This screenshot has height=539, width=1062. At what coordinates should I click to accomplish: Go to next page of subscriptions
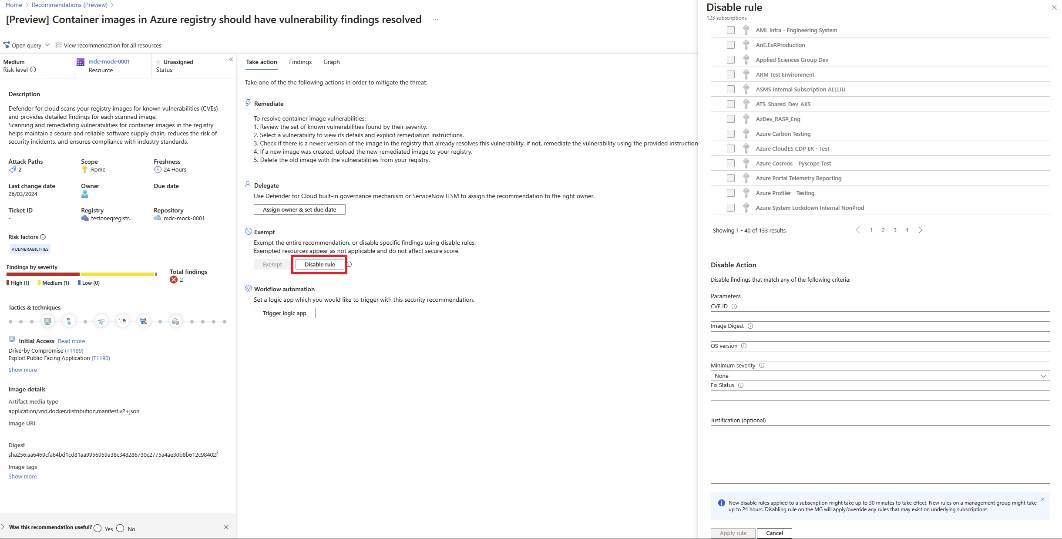(x=921, y=230)
